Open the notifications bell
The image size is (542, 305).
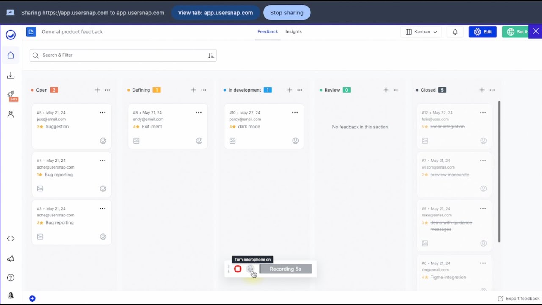(x=455, y=32)
